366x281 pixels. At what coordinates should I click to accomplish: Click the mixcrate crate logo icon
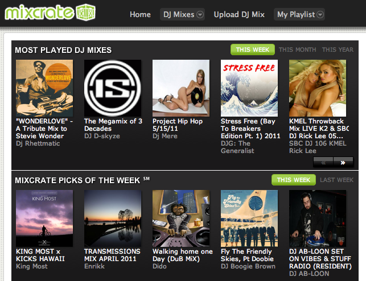click(x=86, y=13)
